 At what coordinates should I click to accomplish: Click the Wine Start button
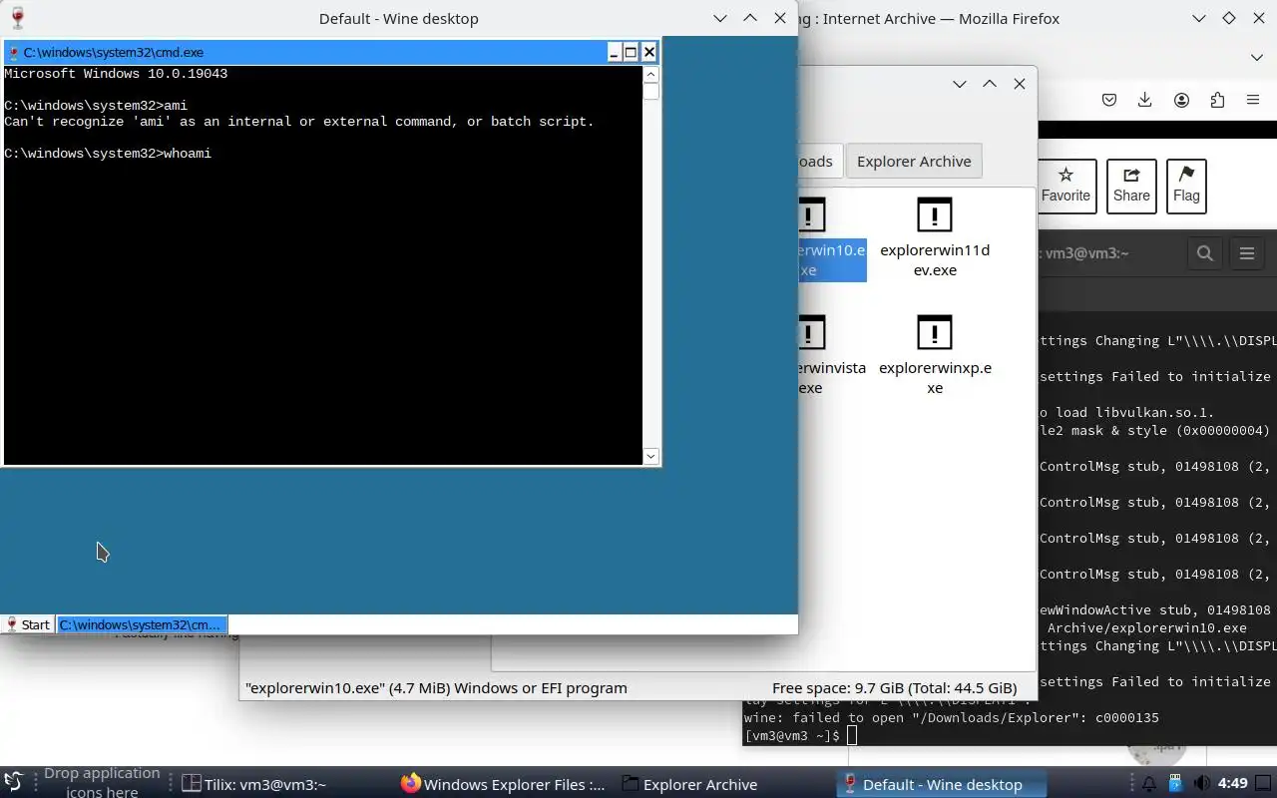pos(27,624)
